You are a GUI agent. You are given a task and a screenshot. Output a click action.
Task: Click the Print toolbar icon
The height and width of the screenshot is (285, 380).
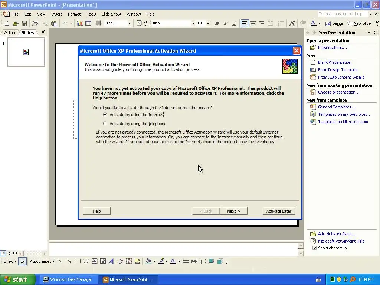(35, 23)
